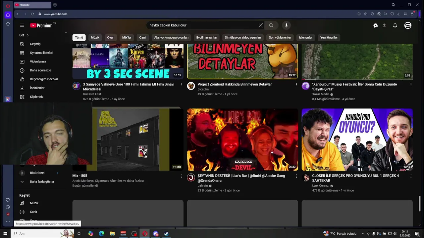Open options for Xarıbülbül festival video
424x238 pixels.
pyautogui.click(x=411, y=85)
